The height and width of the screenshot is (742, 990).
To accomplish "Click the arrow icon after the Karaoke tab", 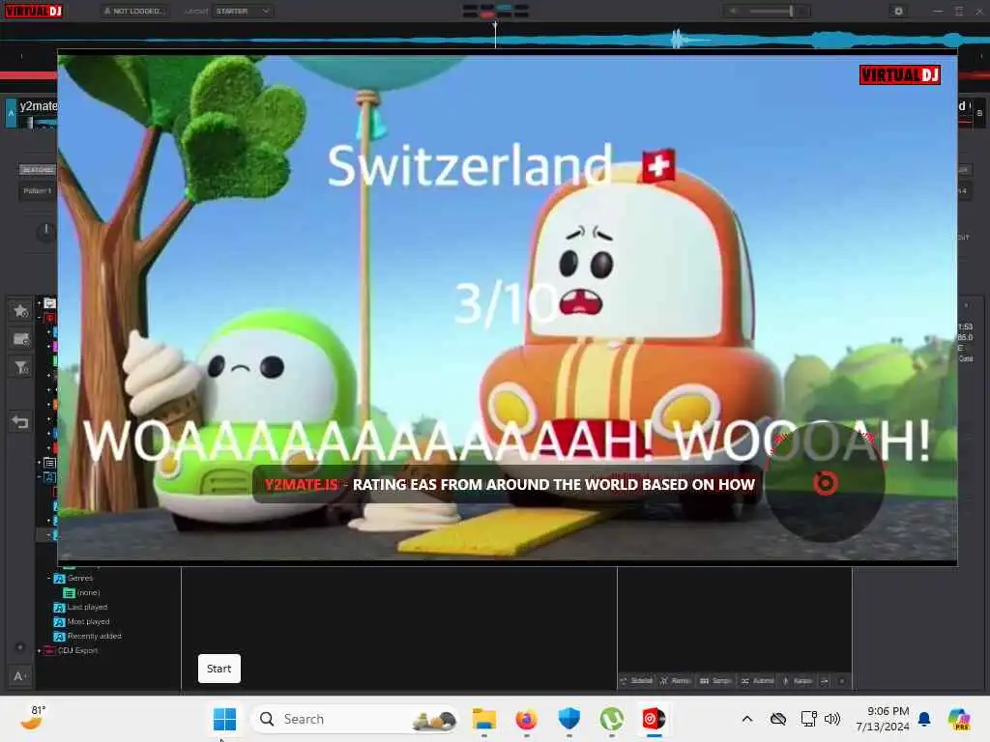I will (x=825, y=681).
